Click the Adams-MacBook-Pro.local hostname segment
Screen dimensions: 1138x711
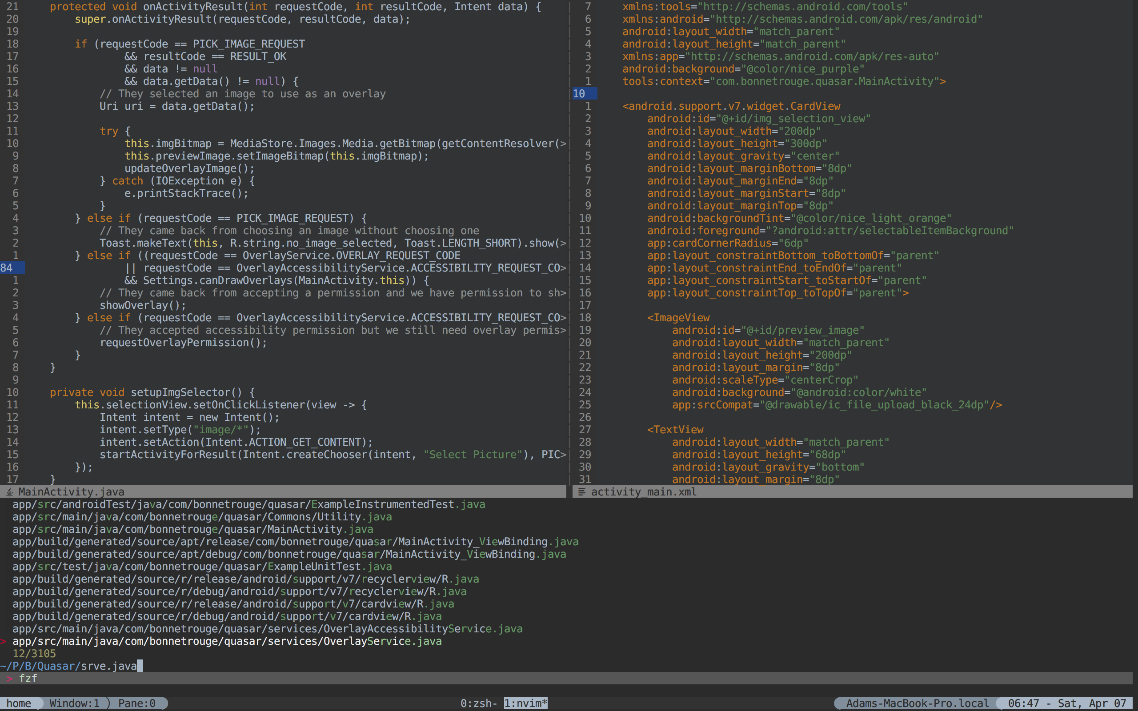click(x=917, y=703)
